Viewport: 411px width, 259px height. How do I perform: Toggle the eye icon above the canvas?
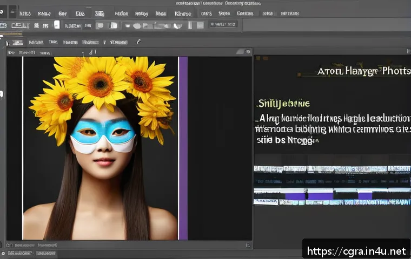[x=248, y=52]
